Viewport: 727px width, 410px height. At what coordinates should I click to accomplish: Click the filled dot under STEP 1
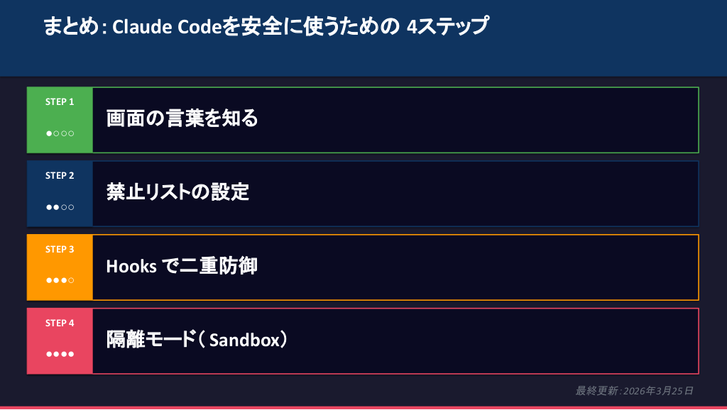click(x=50, y=133)
